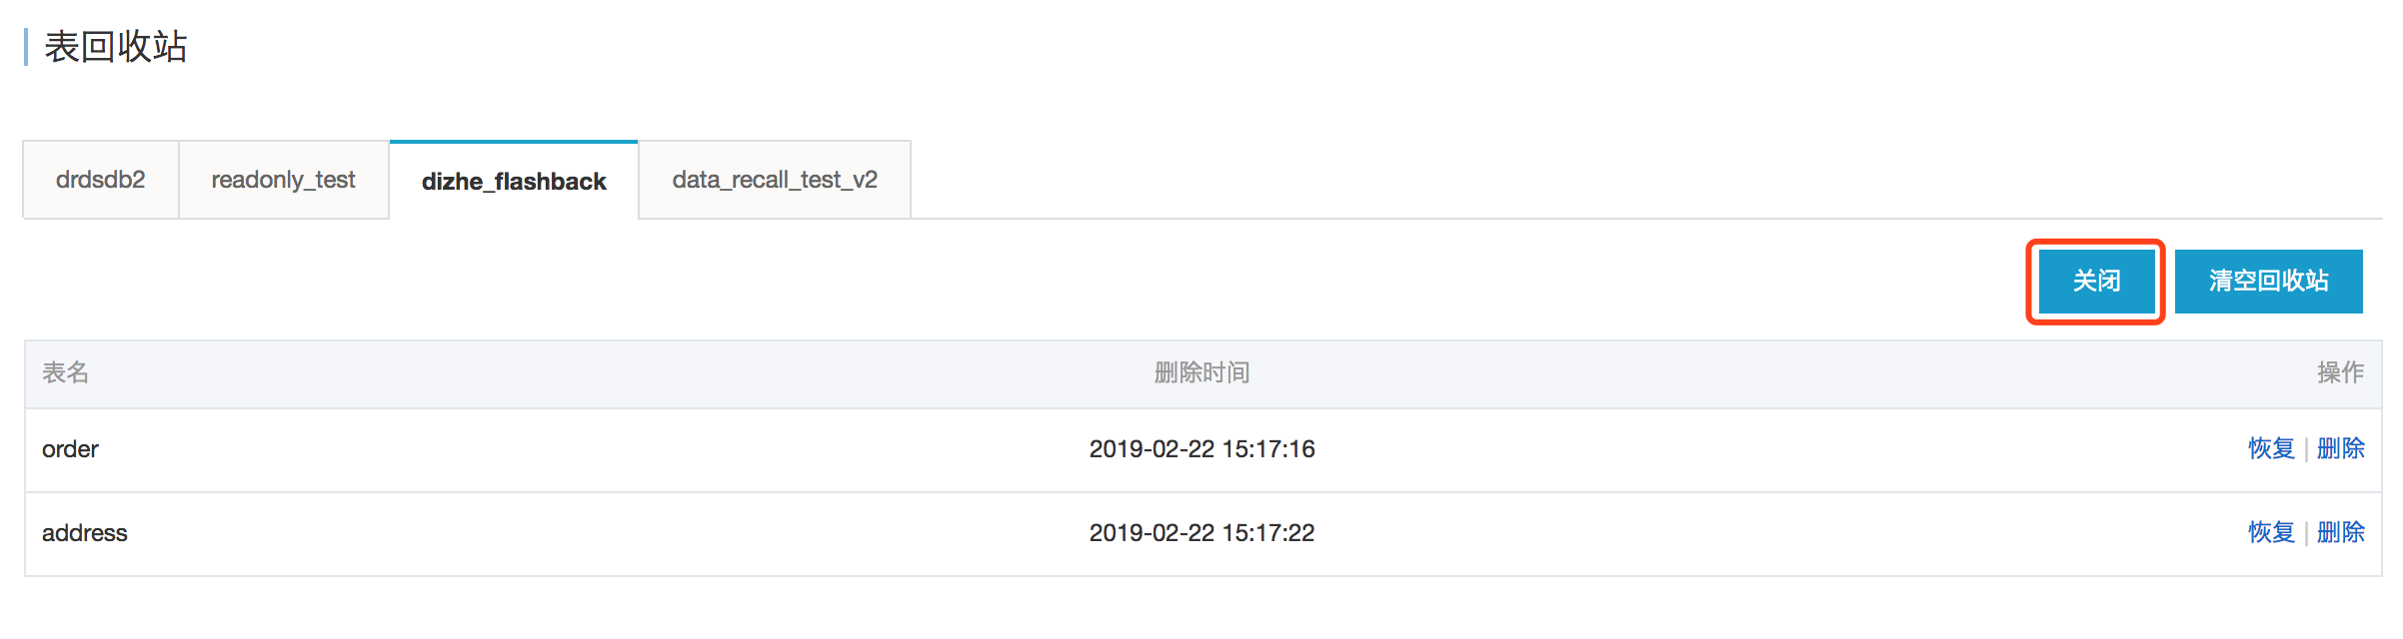Screen dimensions: 2403x639
Task: Click the 操作 column header
Action: pyautogui.click(x=2340, y=372)
